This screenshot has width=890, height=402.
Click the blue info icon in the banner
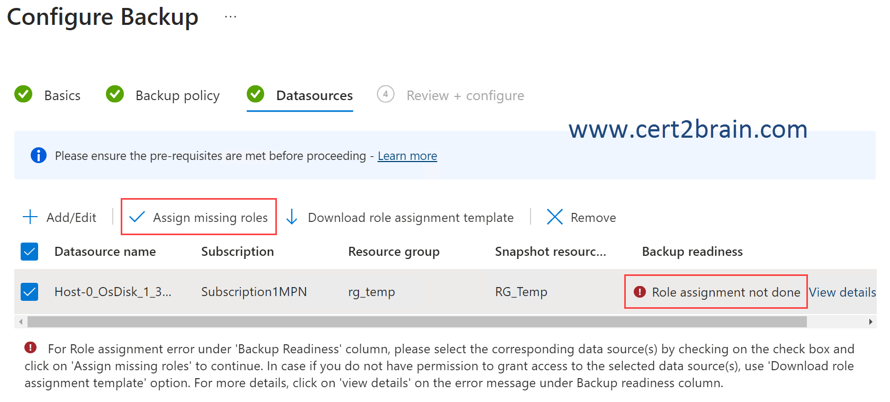click(x=39, y=156)
